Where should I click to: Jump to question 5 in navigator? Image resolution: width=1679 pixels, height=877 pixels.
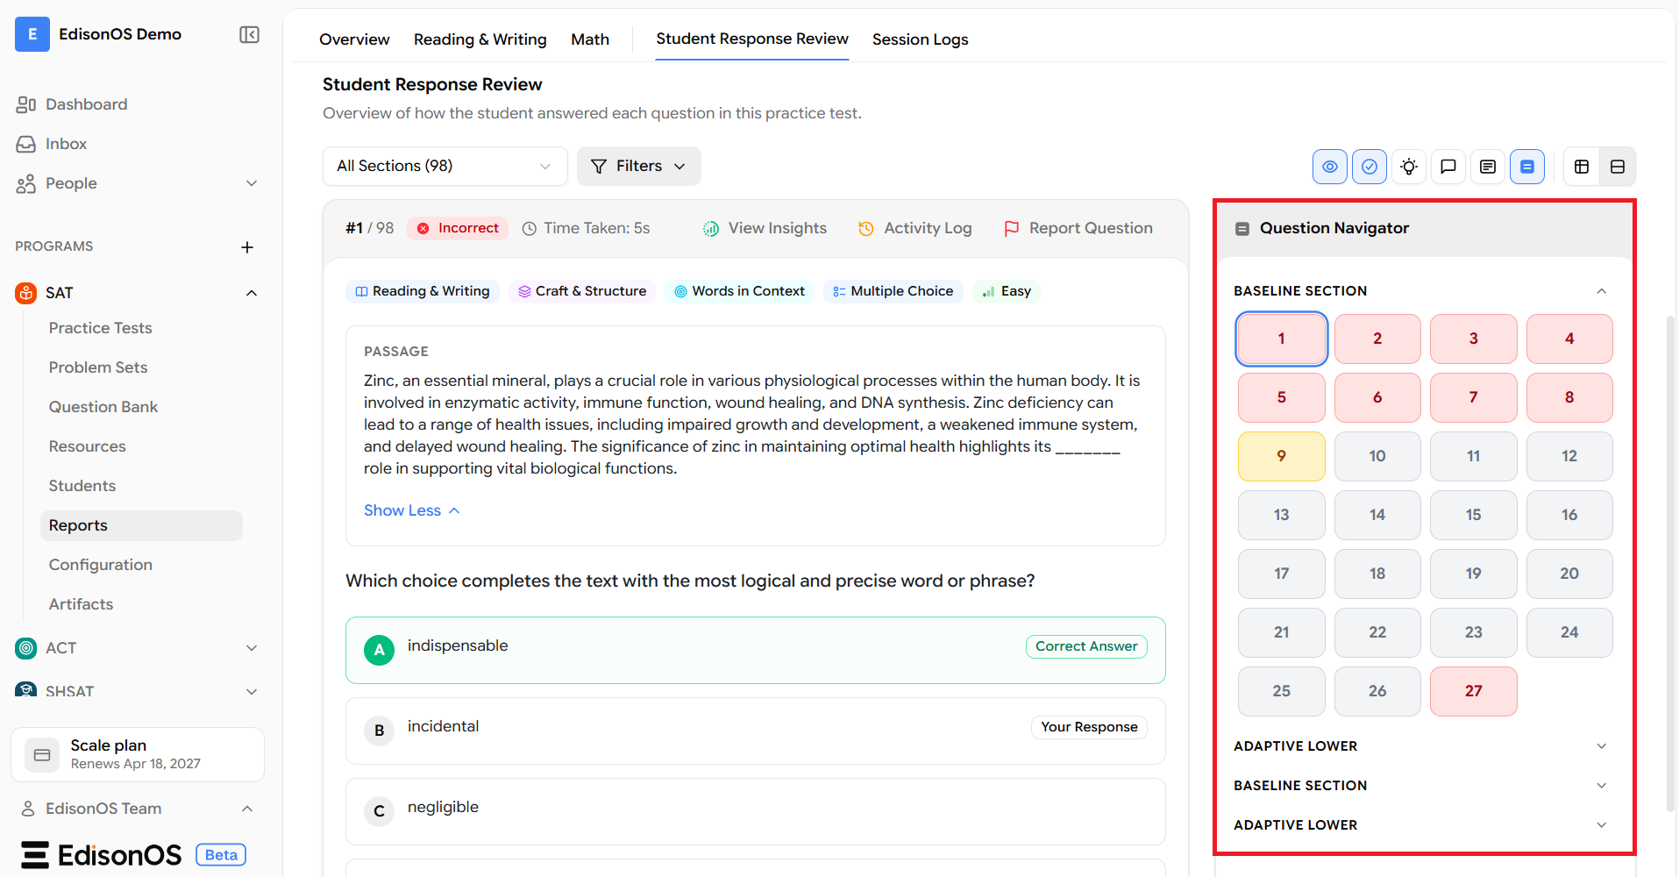[x=1281, y=397]
